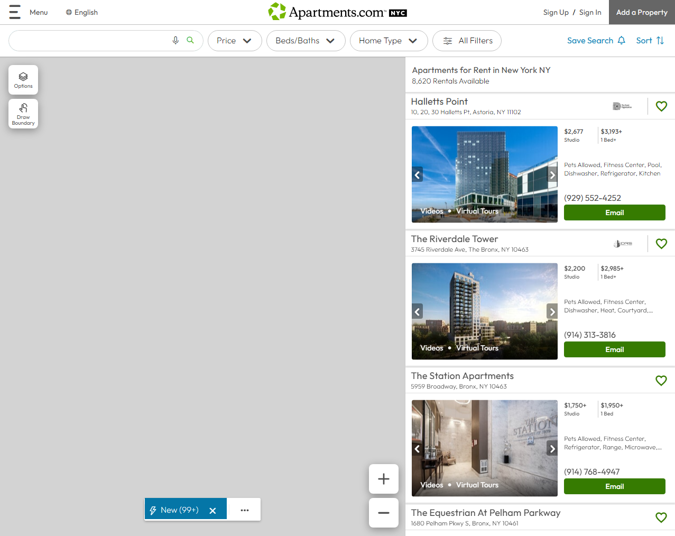Click the voice search microphone icon
The width and height of the screenshot is (675, 536).
(175, 40)
